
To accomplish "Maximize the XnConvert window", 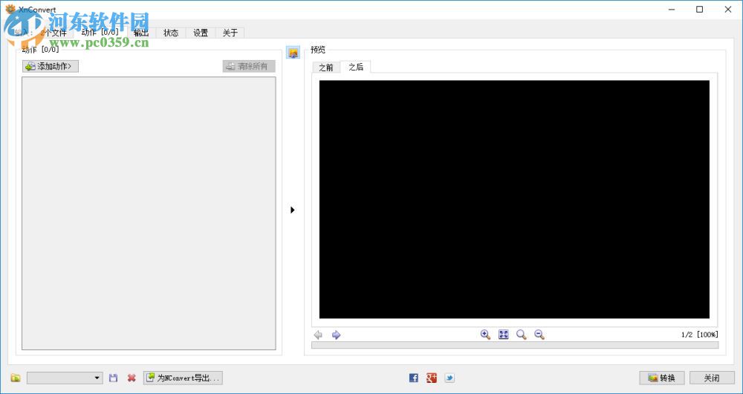I will (699, 10).
